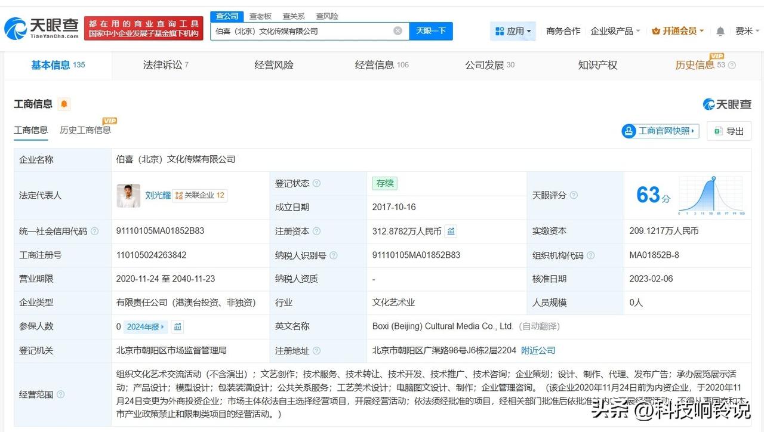Clear search box with the X icon
Viewport: 764px width, 432px height.
click(x=398, y=31)
